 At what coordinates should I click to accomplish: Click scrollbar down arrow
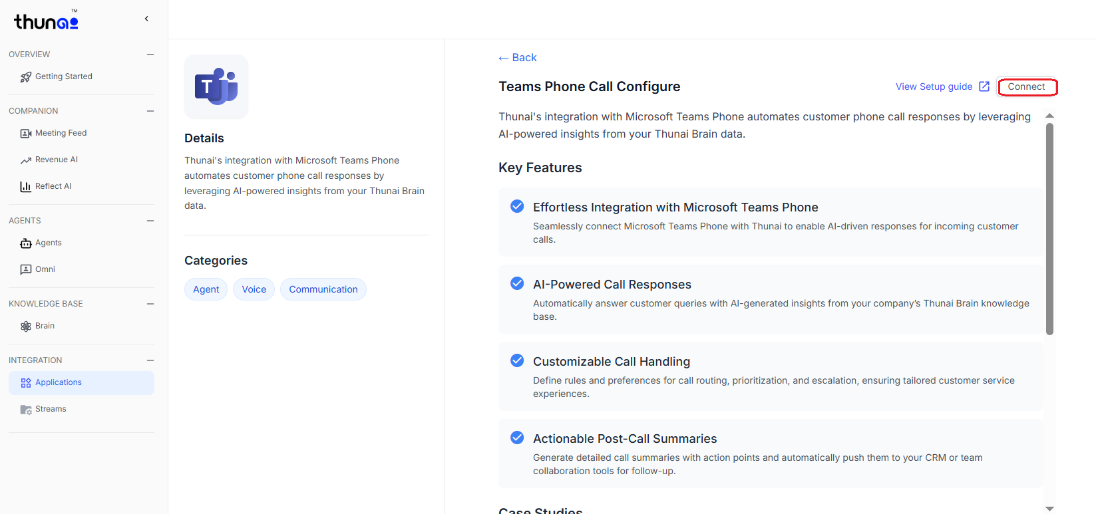pyautogui.click(x=1049, y=509)
